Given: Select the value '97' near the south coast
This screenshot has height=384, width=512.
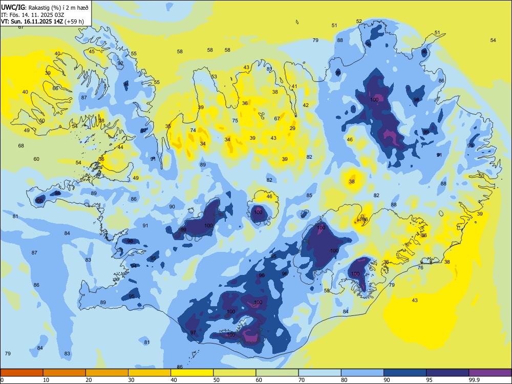Looking at the screenshot, I should 193,333.
